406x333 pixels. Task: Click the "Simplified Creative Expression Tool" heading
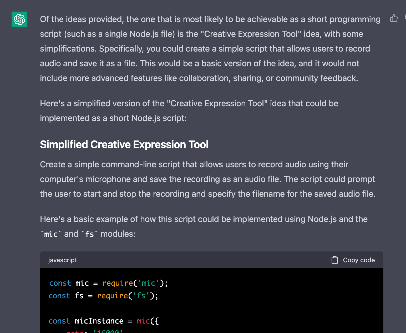click(x=124, y=144)
